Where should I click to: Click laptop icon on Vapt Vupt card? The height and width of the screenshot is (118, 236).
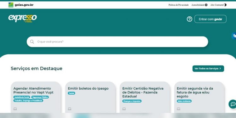15,109
